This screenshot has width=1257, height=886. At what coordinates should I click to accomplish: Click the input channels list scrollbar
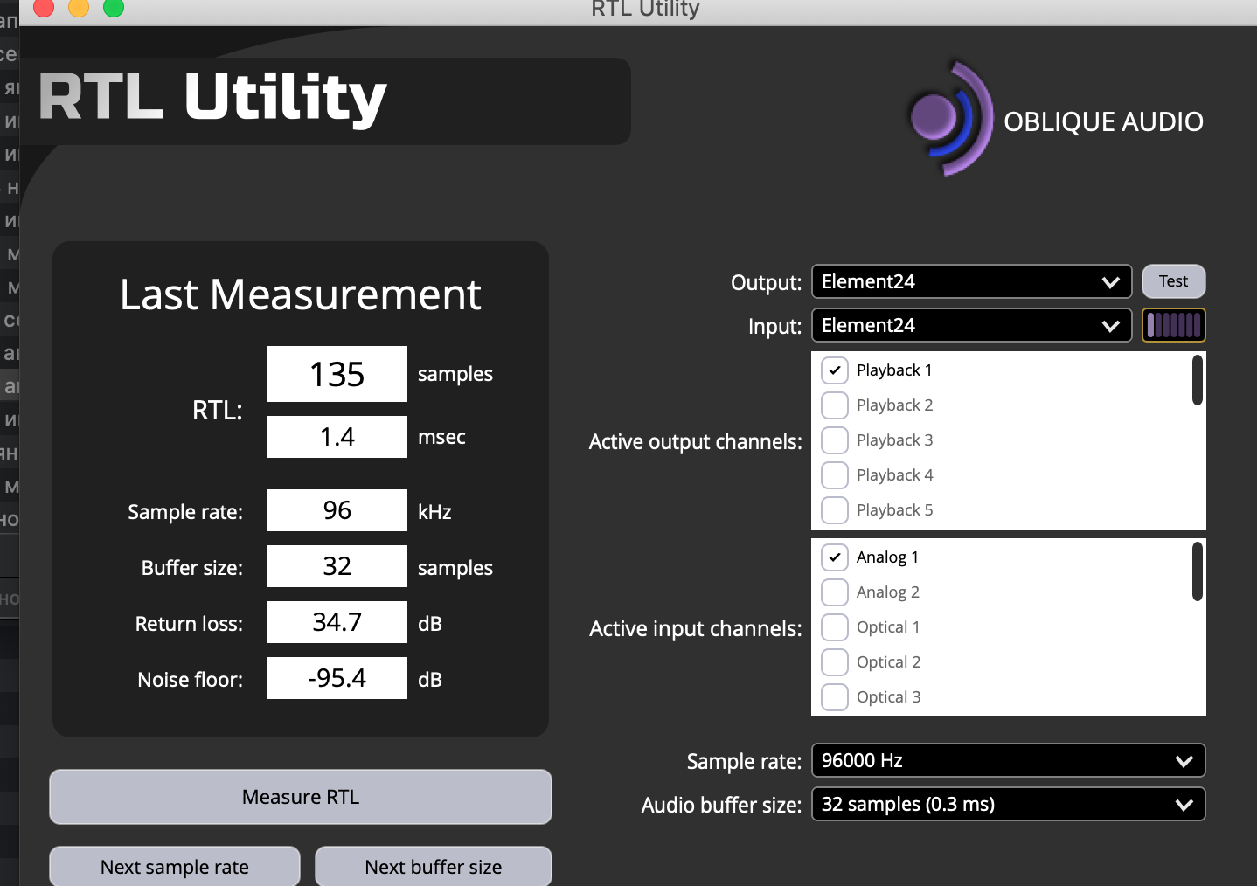point(1198,571)
